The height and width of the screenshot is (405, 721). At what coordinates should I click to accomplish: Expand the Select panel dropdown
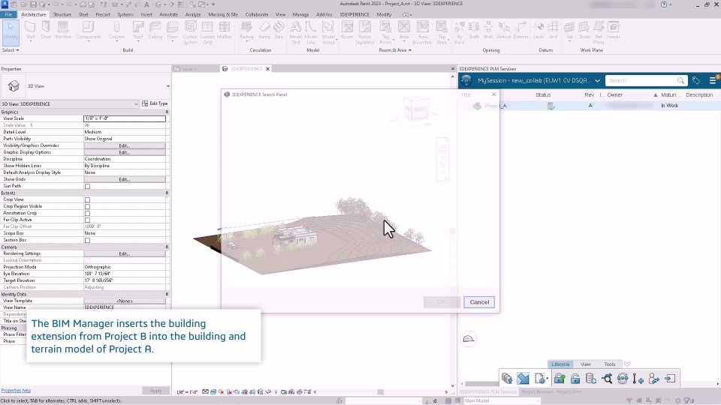(x=11, y=50)
